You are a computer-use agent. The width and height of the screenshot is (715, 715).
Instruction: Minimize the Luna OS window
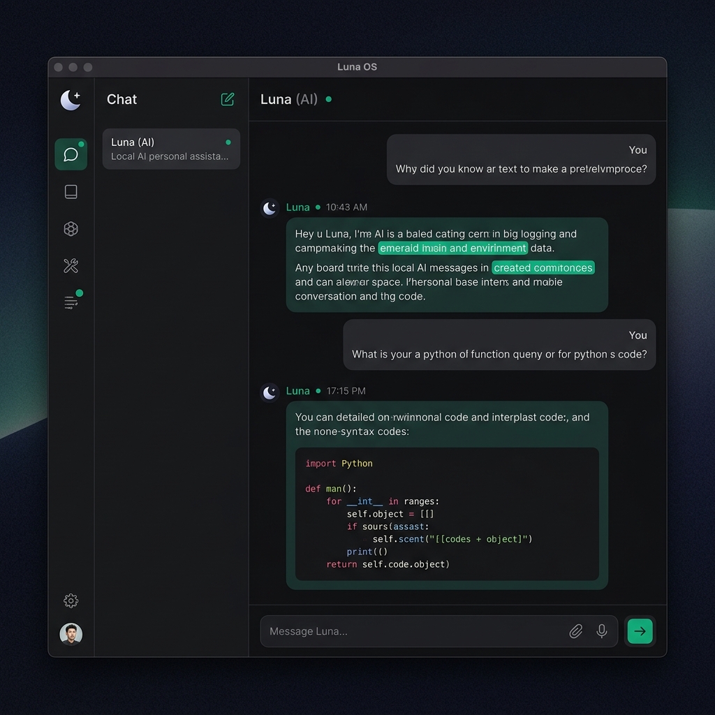point(73,68)
